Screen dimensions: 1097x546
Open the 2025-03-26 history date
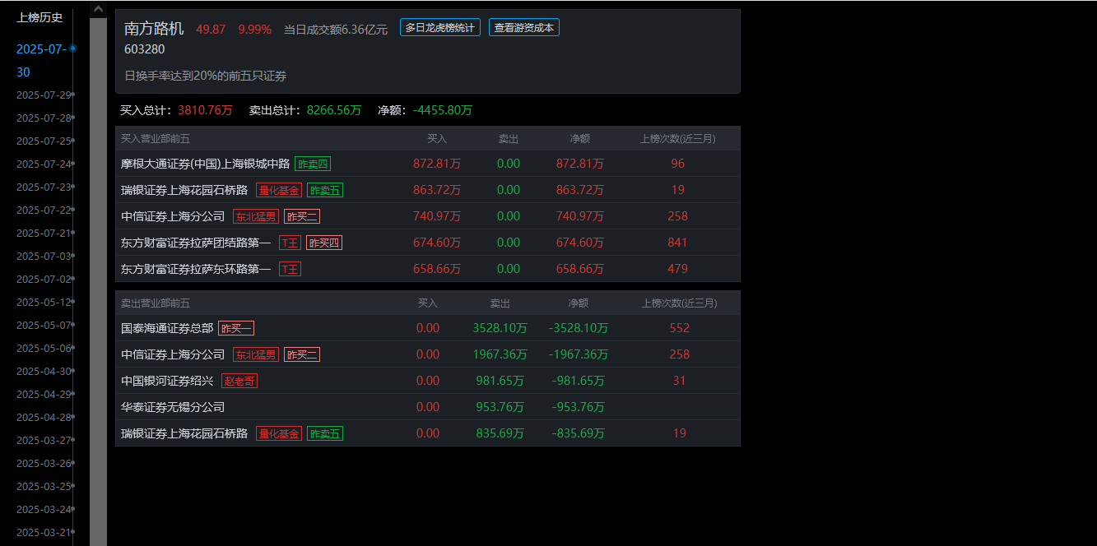44,463
